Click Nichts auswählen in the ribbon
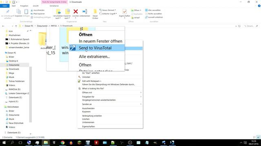This screenshot has width=261, height=146. tap(153, 14)
